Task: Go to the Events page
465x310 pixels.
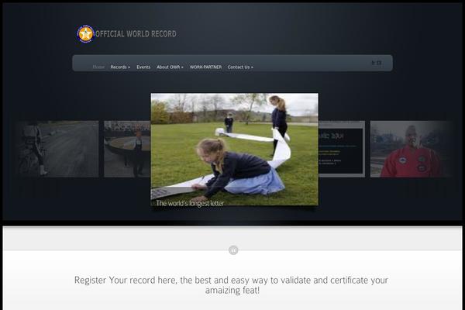Action: 143,67
